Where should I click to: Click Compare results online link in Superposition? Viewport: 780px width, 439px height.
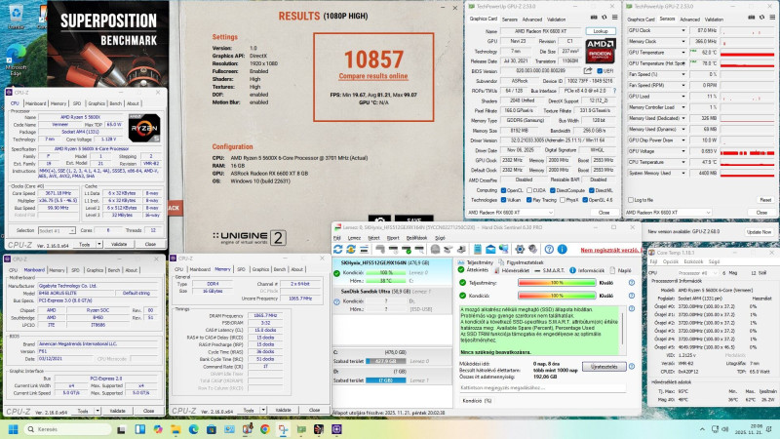[373, 76]
